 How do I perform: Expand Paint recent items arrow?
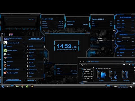[24, 54]
